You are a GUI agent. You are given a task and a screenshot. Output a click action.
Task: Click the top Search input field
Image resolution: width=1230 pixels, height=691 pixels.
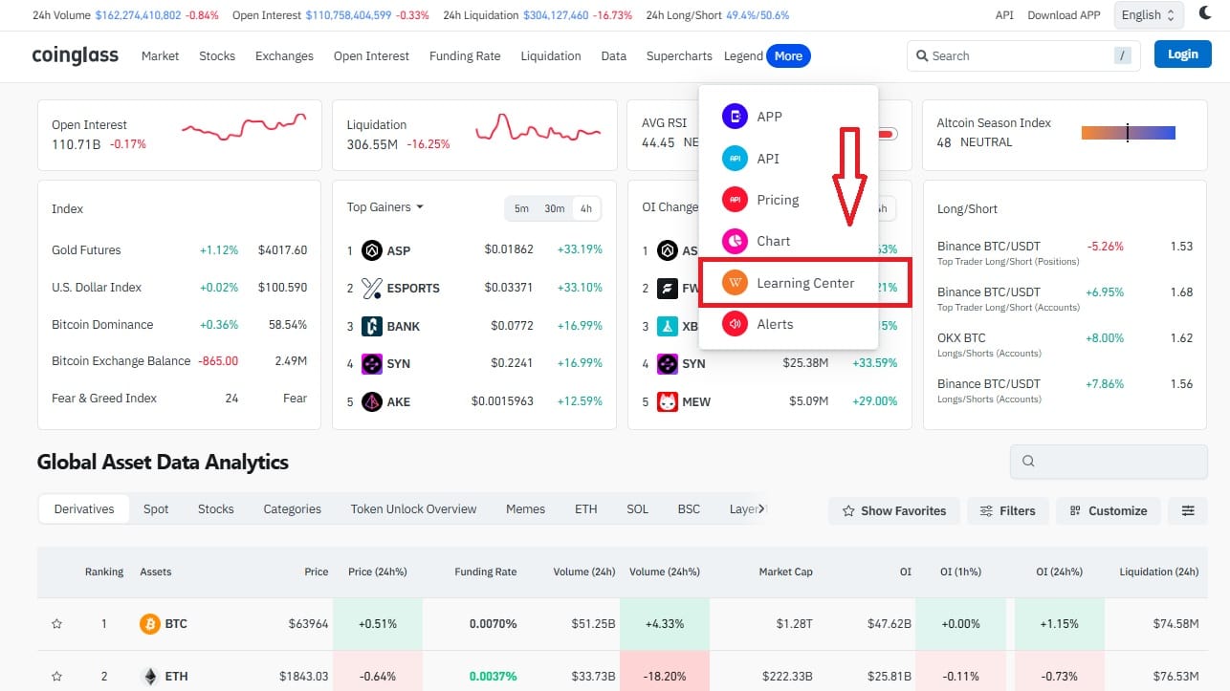(1023, 55)
